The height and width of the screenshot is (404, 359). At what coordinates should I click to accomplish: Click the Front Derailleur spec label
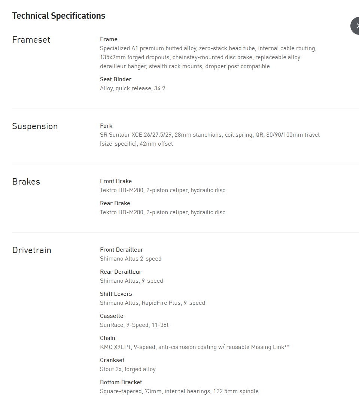click(121, 250)
